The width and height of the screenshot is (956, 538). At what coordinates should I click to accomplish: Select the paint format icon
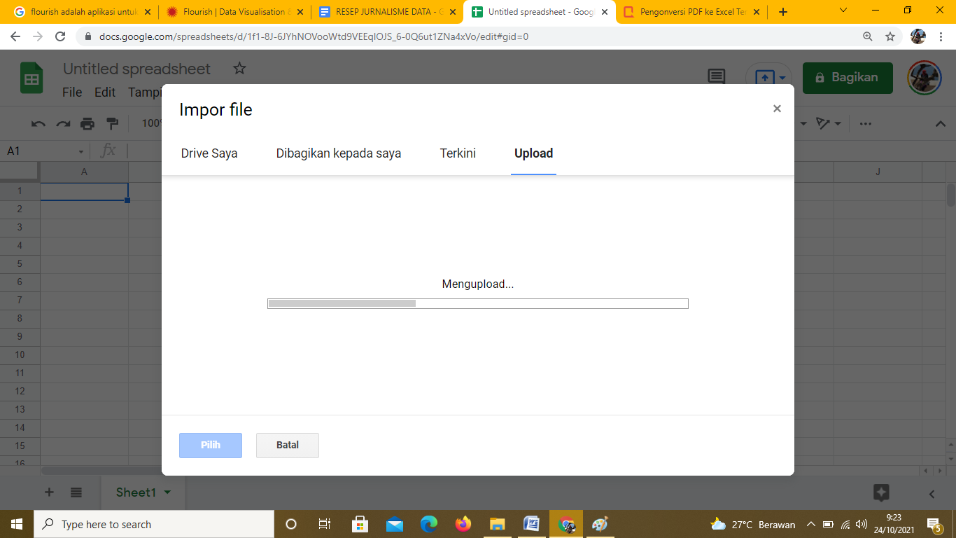pos(112,124)
